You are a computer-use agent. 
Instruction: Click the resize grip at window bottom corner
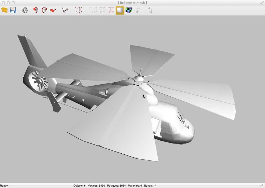pyautogui.click(x=262, y=185)
